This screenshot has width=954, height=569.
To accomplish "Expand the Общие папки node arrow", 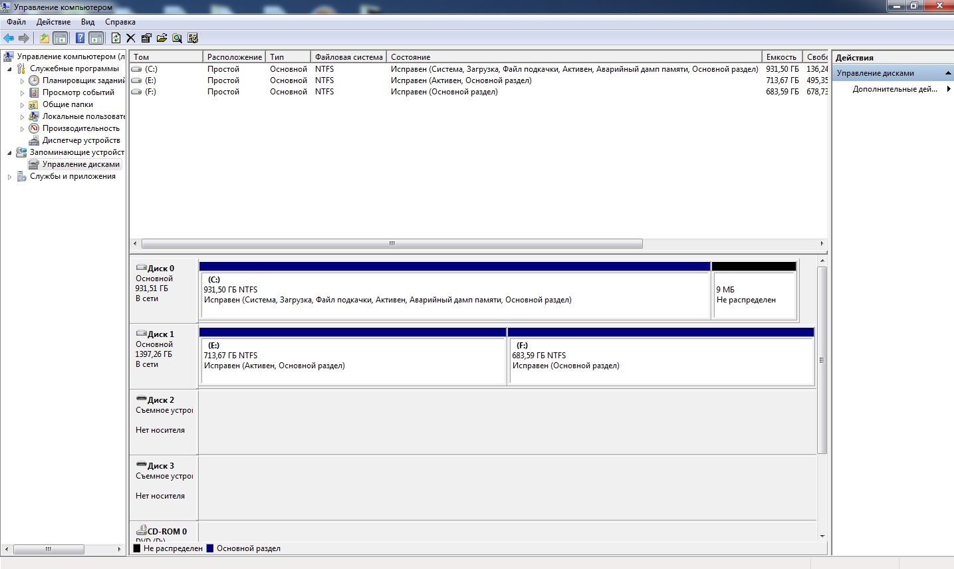I will 22,105.
